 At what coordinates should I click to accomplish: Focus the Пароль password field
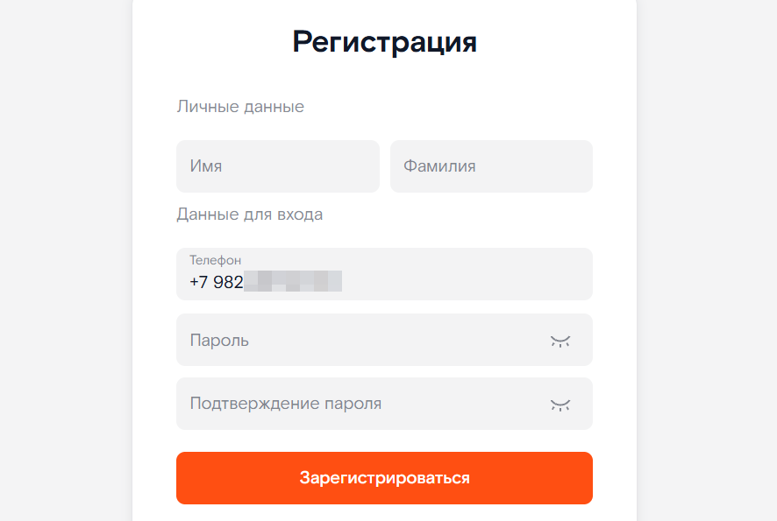(x=351, y=340)
